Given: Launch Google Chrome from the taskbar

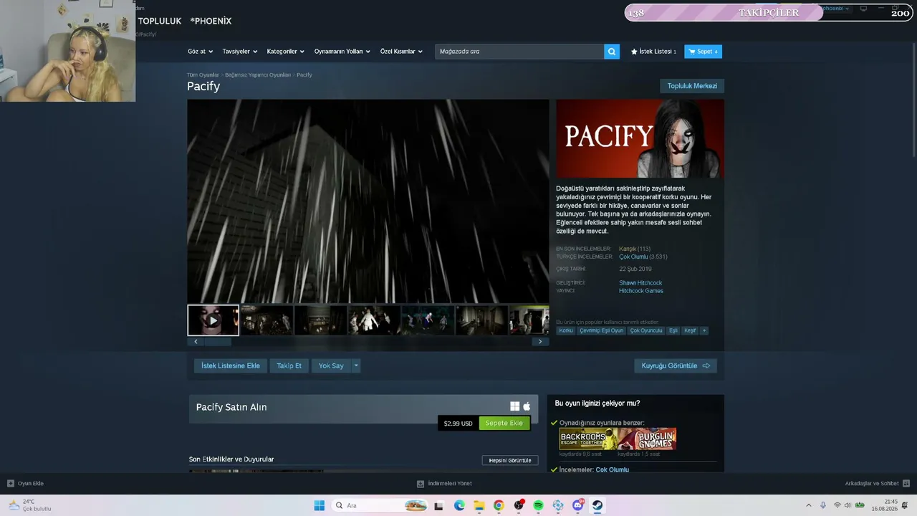Looking at the screenshot, I should pos(499,505).
